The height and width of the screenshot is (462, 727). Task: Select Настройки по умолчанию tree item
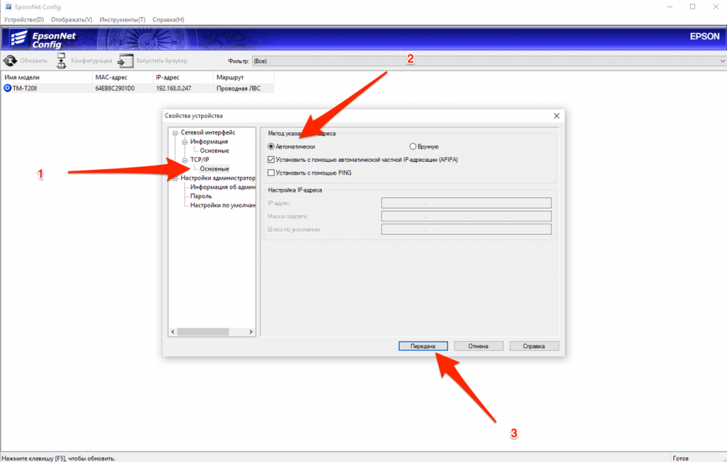point(223,205)
